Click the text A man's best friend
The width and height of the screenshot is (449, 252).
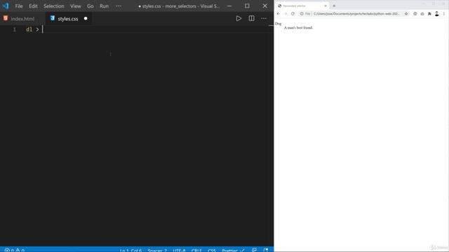298,28
